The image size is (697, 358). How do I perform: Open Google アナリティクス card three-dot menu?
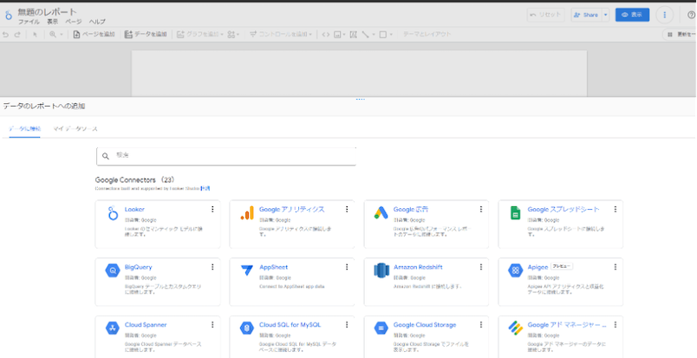coord(347,209)
